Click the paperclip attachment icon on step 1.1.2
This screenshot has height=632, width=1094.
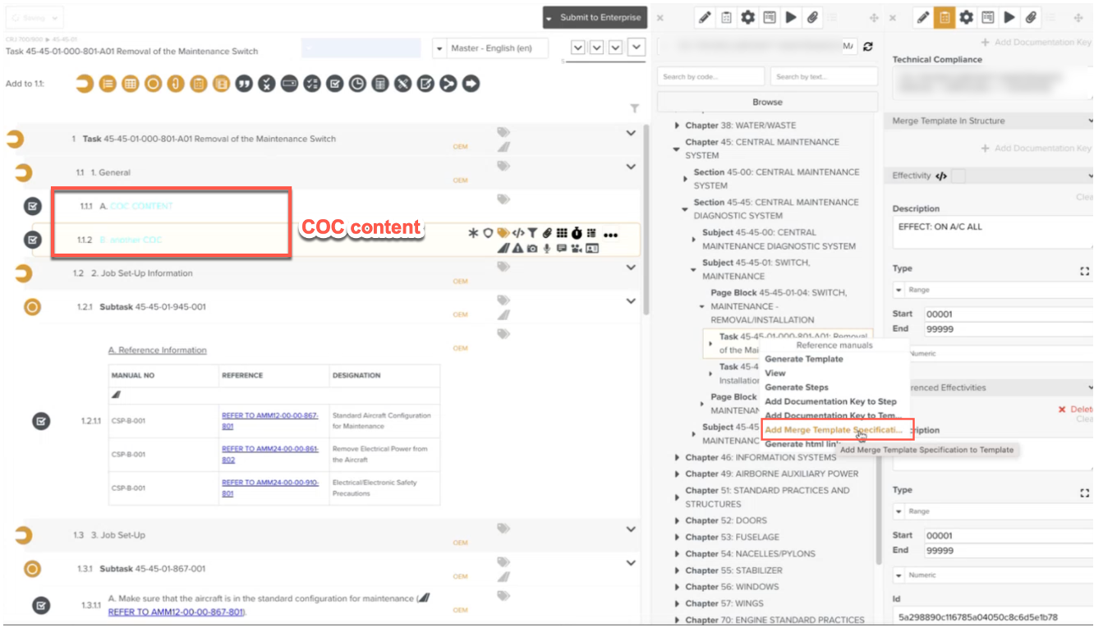pos(547,234)
